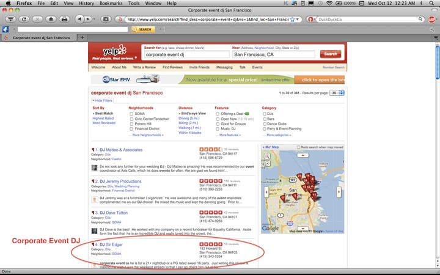Image resolution: width=440 pixels, height=275 pixels.
Task: Enable the Offering a Deal filter
Action: [218, 114]
